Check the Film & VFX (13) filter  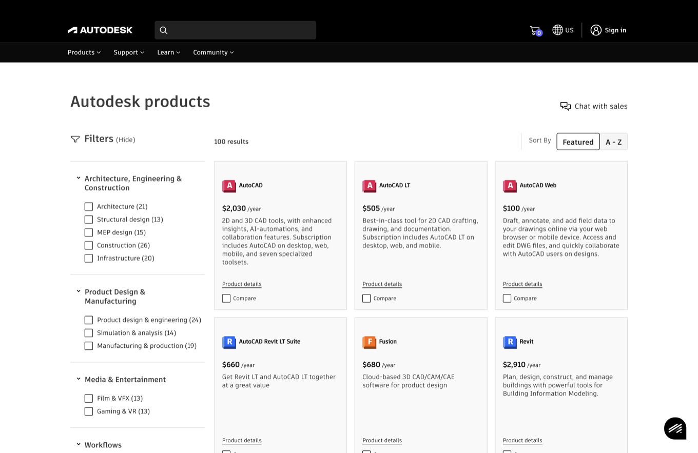click(x=89, y=399)
